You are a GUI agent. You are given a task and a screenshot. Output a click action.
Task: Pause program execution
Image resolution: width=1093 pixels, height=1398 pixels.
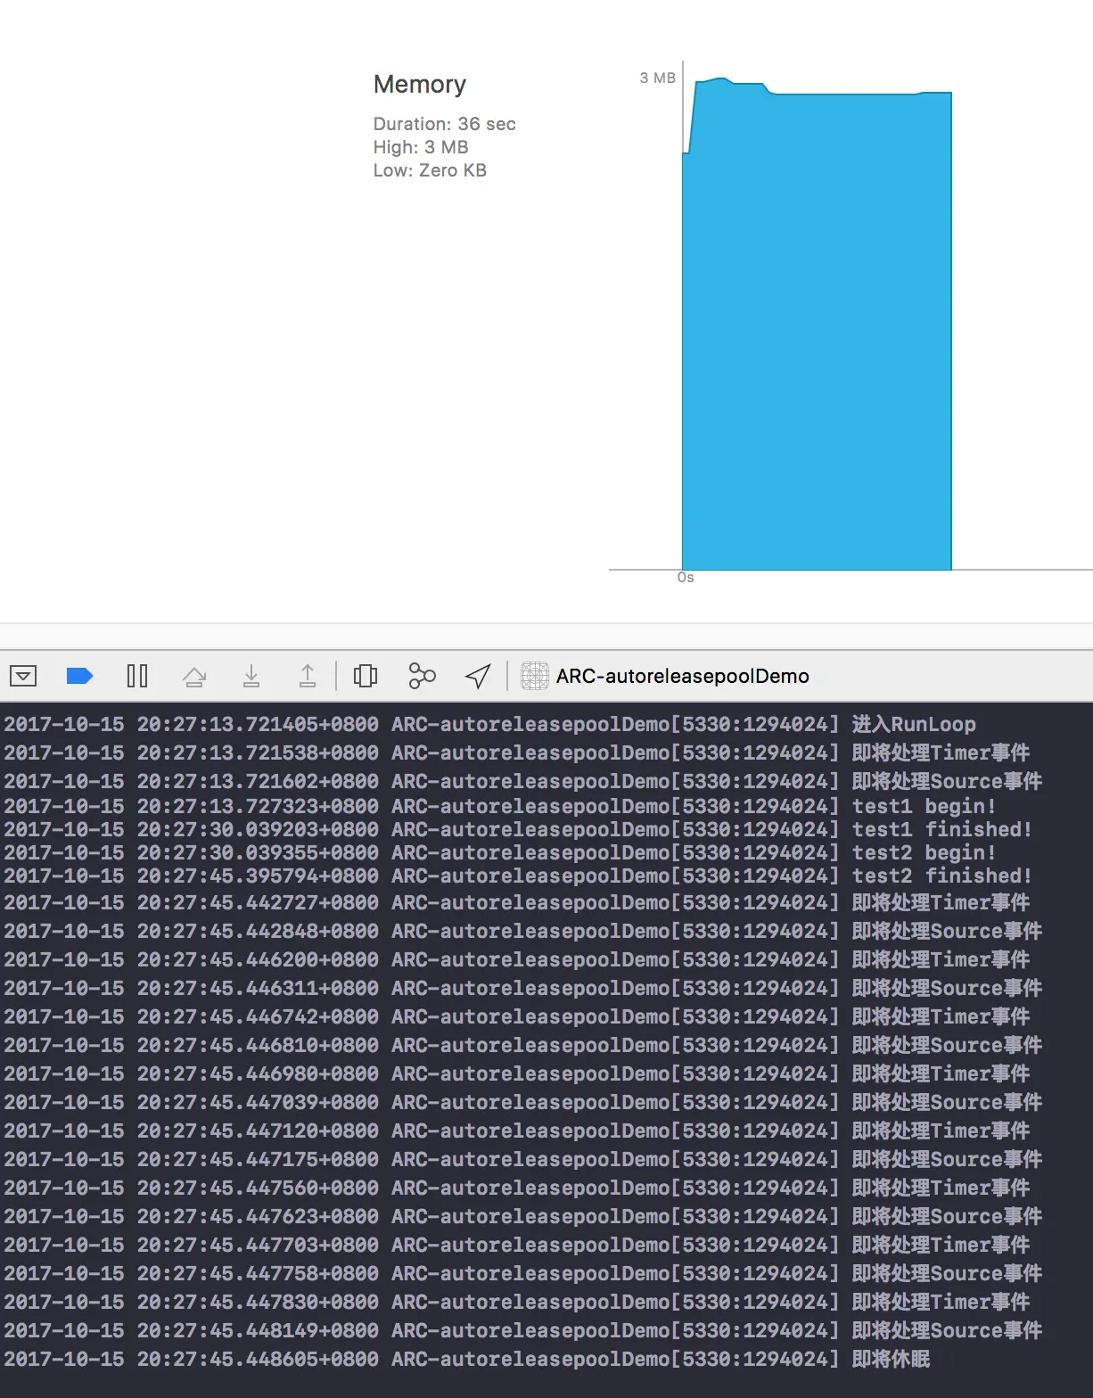tap(137, 676)
